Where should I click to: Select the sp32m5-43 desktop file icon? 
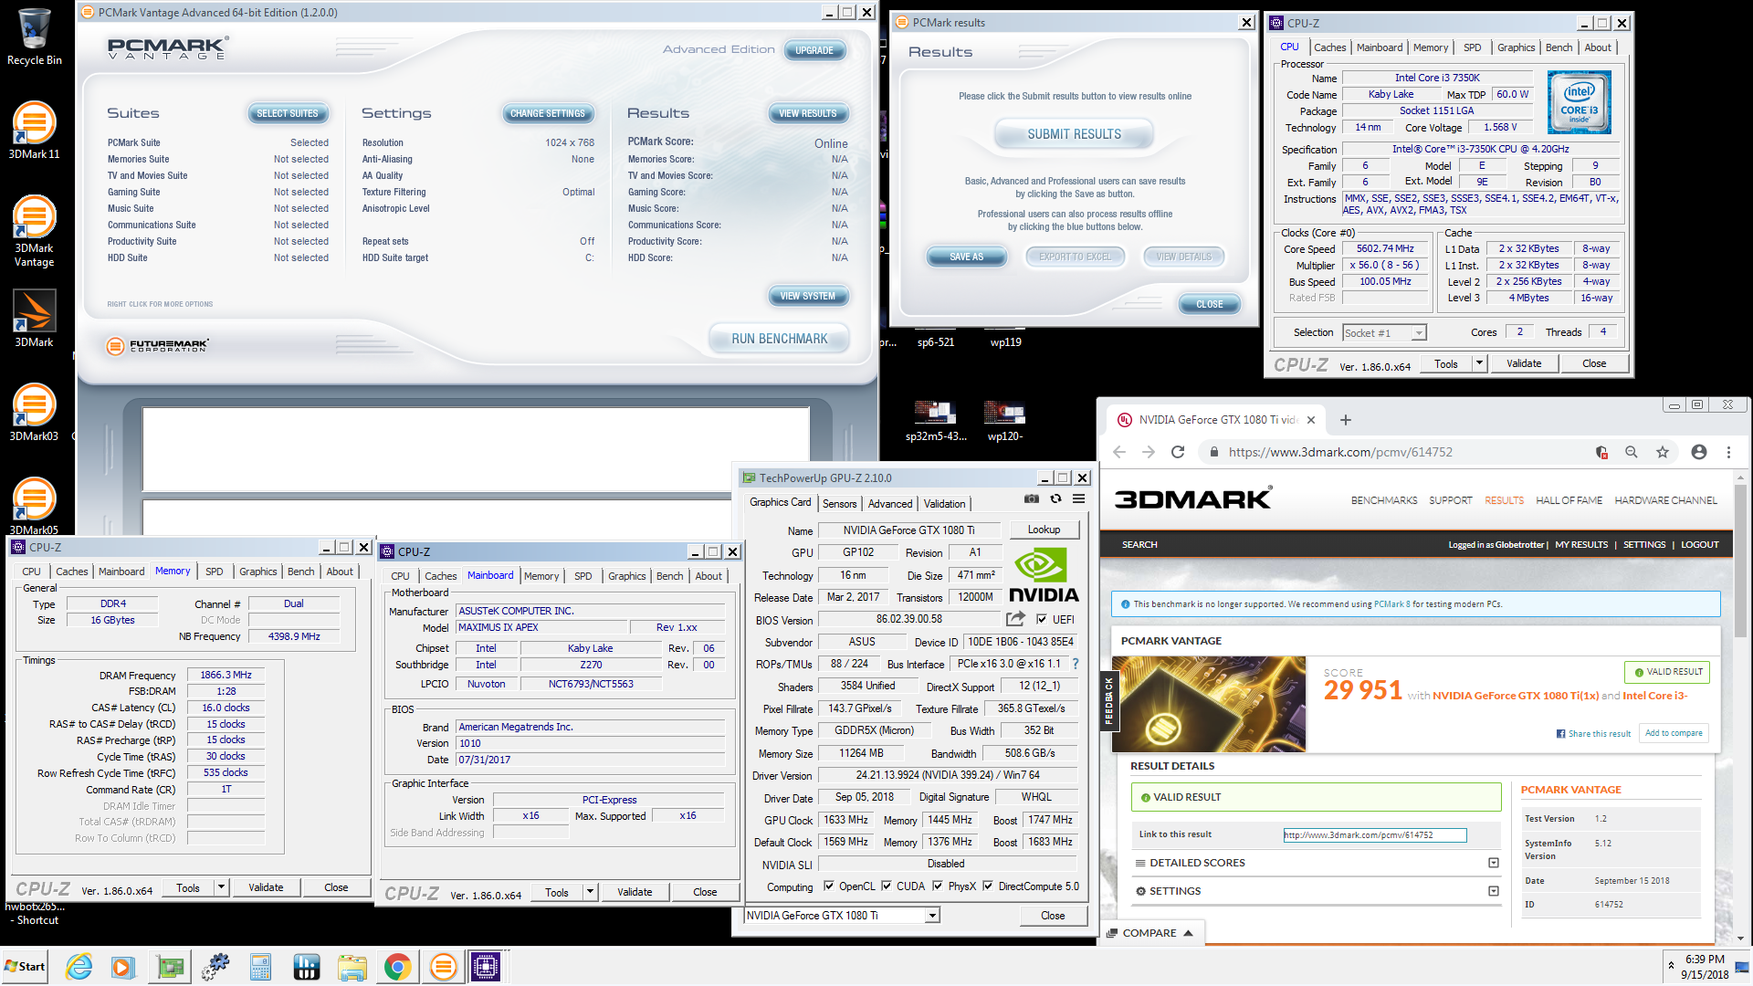click(x=936, y=421)
